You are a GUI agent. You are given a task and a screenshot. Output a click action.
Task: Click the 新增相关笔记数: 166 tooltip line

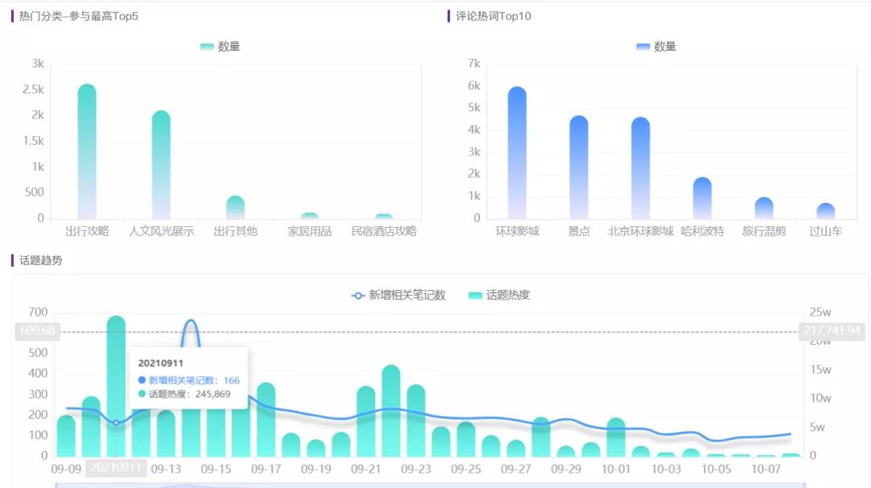coord(189,380)
